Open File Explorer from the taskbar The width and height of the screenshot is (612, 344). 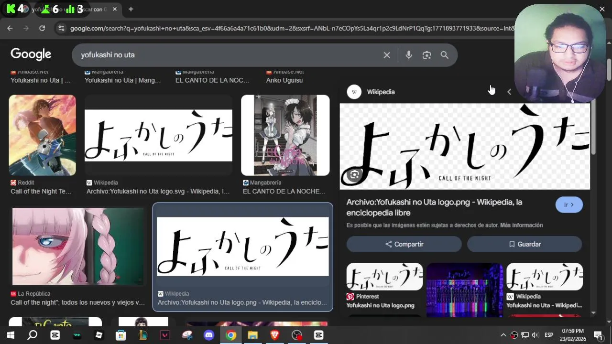tap(253, 335)
